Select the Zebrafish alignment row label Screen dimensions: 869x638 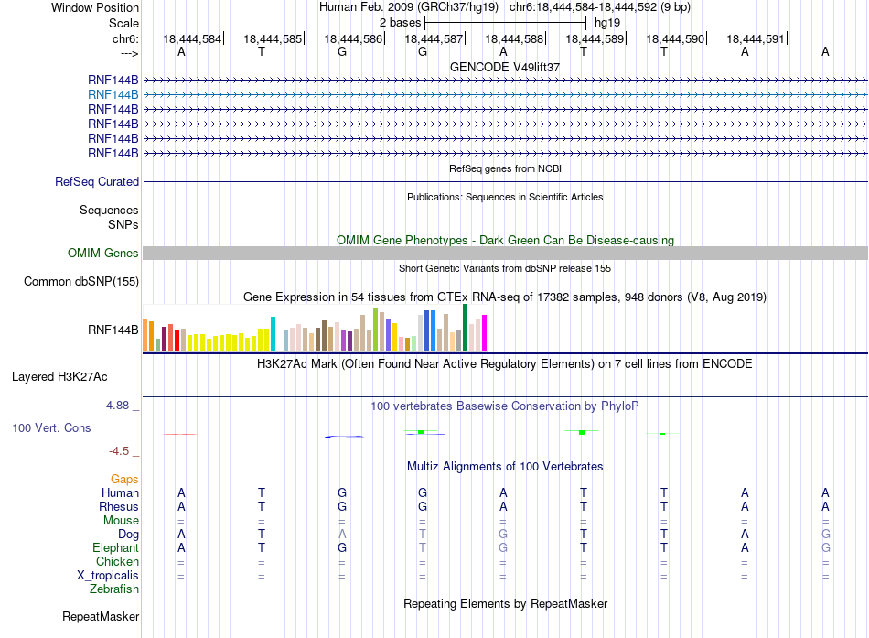point(114,589)
